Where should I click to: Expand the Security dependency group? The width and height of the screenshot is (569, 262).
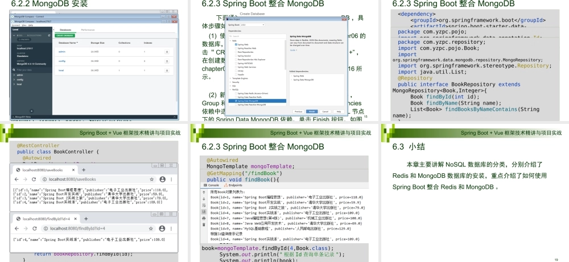tap(230, 82)
